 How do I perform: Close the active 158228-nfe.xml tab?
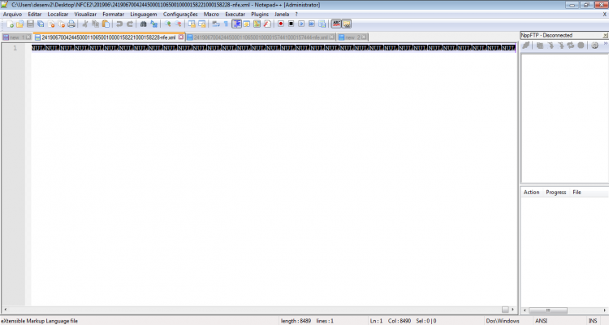[181, 37]
